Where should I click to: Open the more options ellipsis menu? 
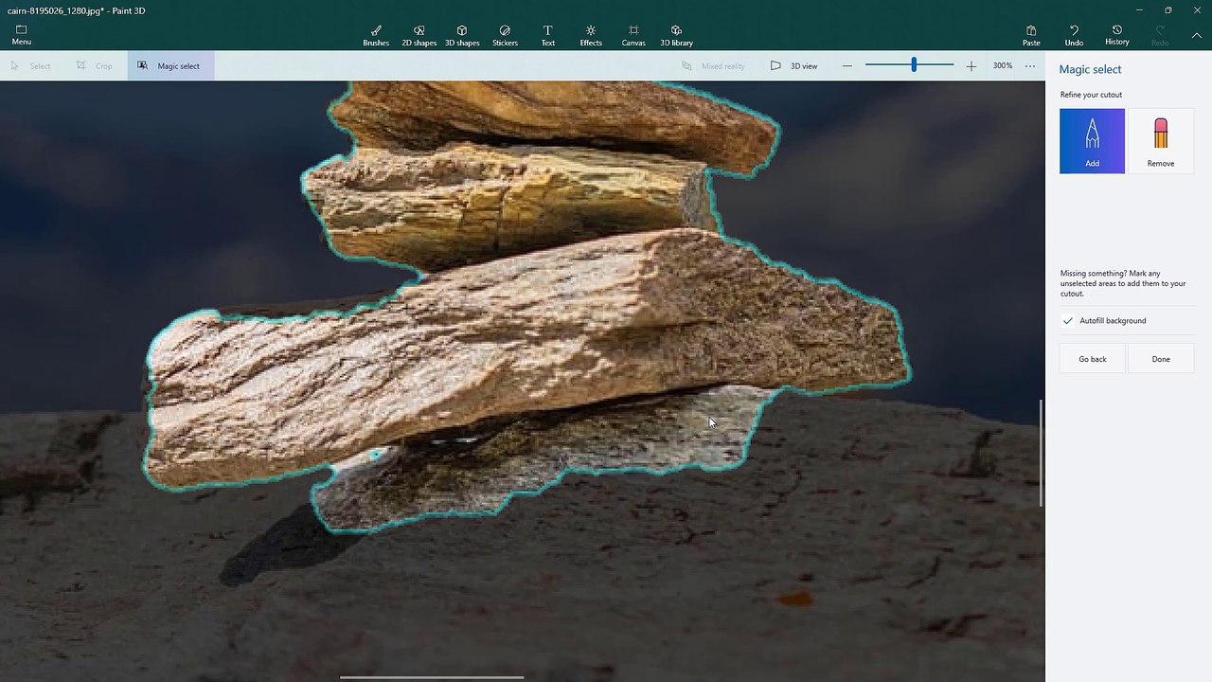tap(1030, 65)
